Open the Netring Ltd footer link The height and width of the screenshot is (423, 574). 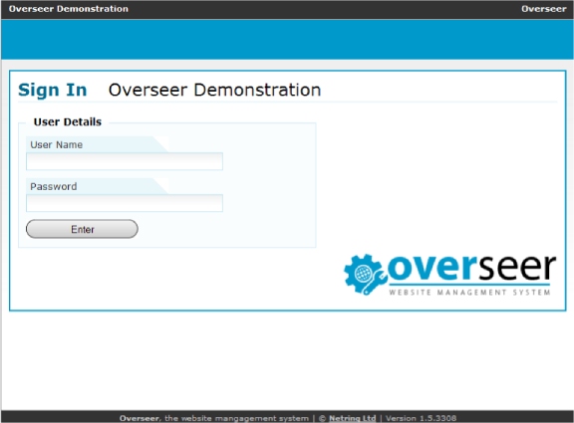tap(352, 418)
